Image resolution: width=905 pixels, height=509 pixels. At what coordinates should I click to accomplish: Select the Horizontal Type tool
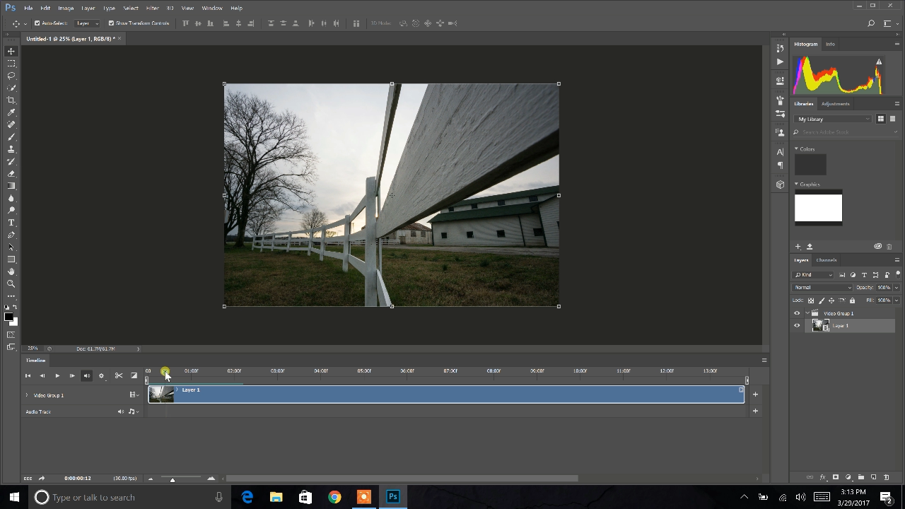point(11,223)
